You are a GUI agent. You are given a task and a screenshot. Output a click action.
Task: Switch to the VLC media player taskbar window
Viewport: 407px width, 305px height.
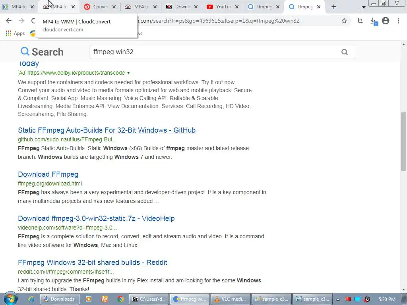[231, 299]
